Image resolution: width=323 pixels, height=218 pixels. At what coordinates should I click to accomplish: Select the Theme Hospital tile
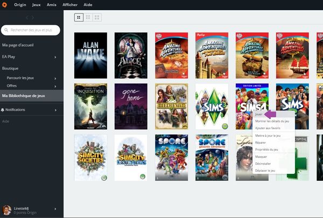point(302,158)
